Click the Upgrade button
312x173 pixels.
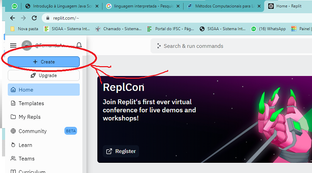(44, 75)
